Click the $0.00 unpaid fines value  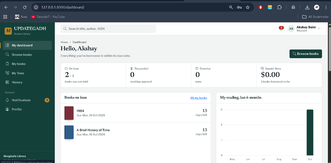click(x=270, y=74)
